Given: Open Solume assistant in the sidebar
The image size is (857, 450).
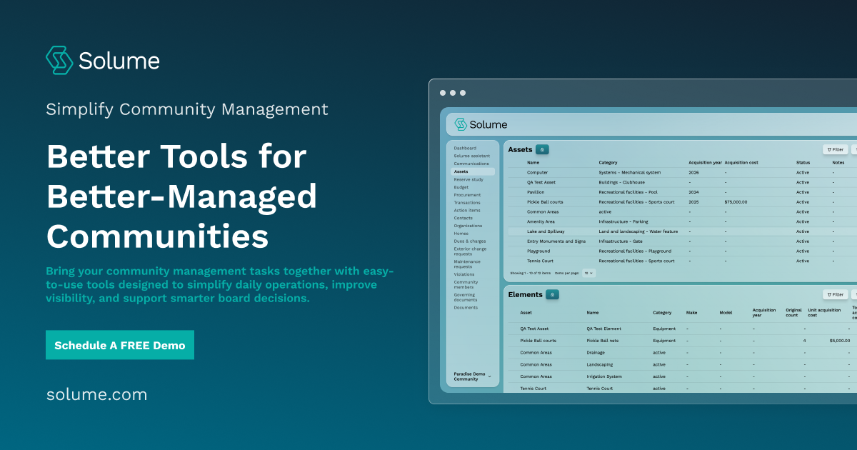Looking at the screenshot, I should tap(472, 156).
